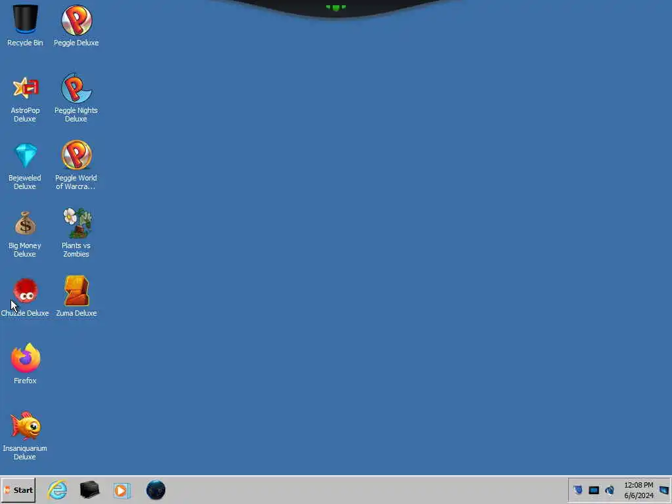Open the volume speaker tray icon
The image size is (672, 504).
(610, 490)
